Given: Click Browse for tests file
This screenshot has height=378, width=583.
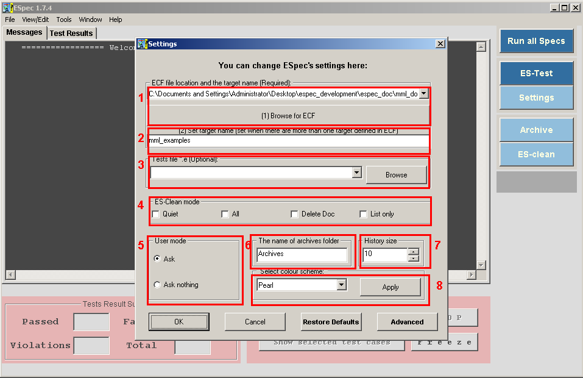Looking at the screenshot, I should pyautogui.click(x=397, y=175).
